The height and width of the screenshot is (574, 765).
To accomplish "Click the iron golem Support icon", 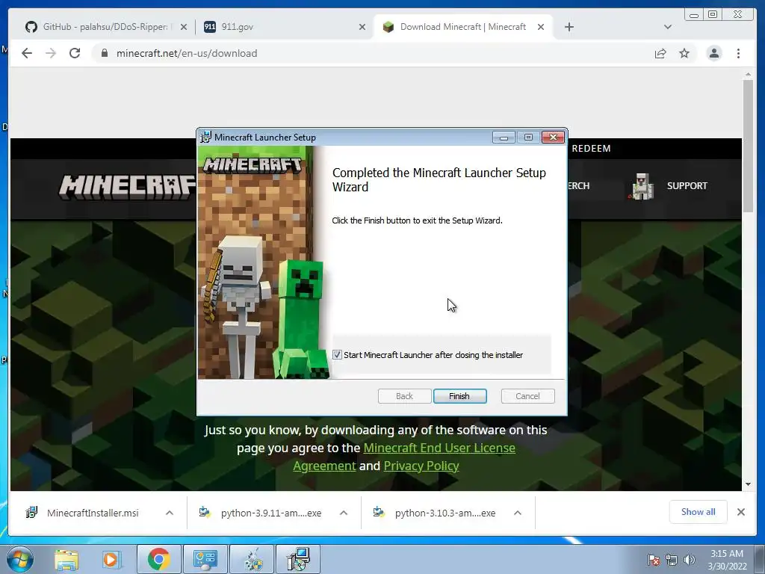I will (x=642, y=186).
